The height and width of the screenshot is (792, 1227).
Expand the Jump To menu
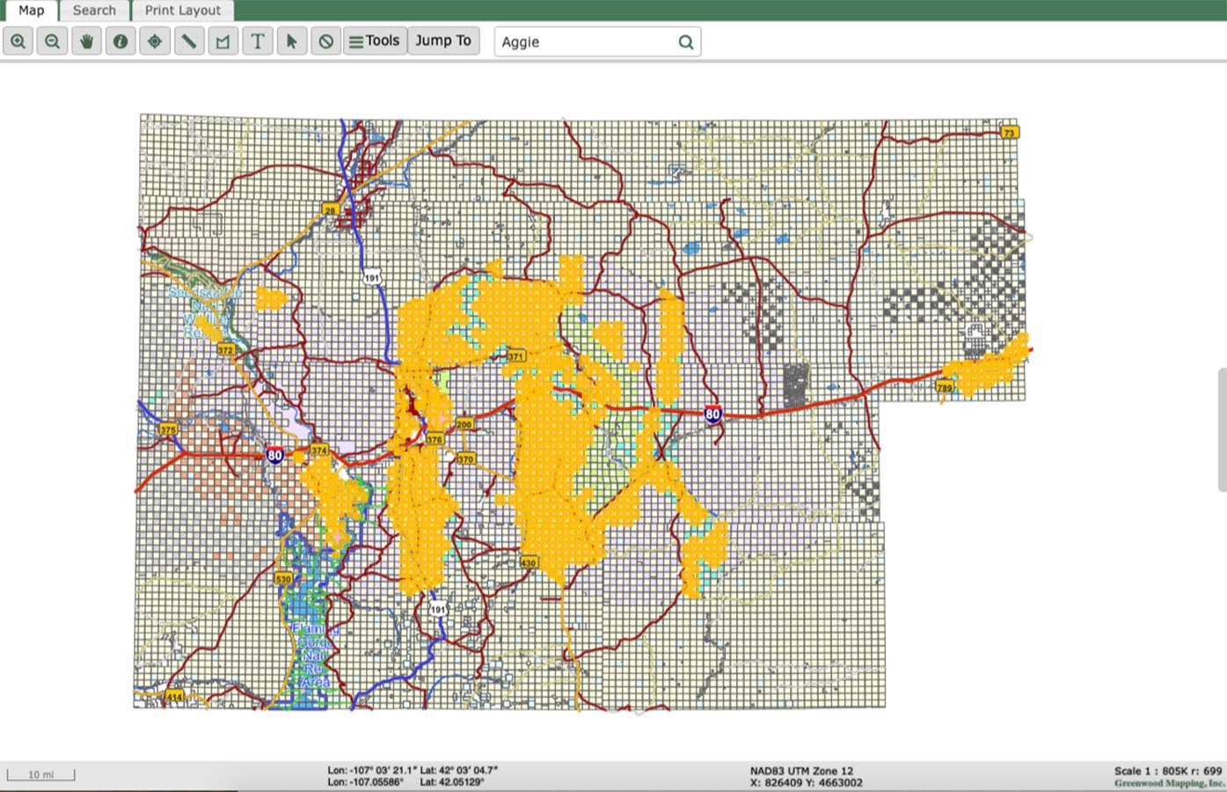[x=443, y=41]
